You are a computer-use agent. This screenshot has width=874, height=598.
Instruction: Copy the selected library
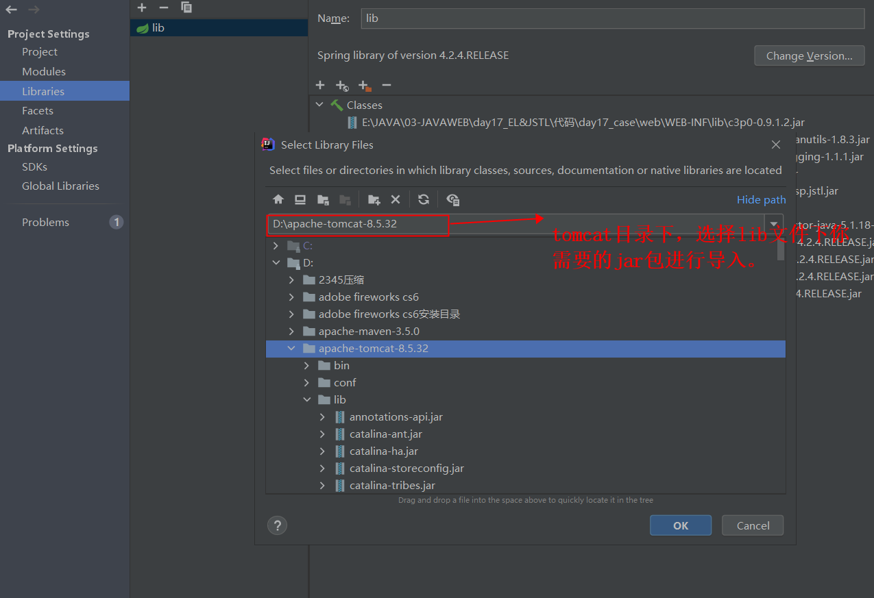186,8
